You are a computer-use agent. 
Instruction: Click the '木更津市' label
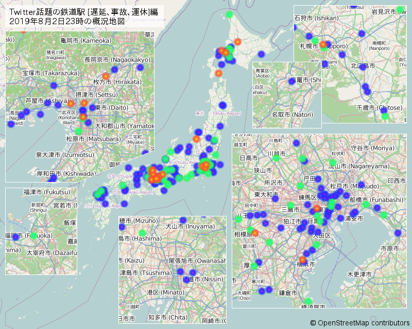(359, 275)
